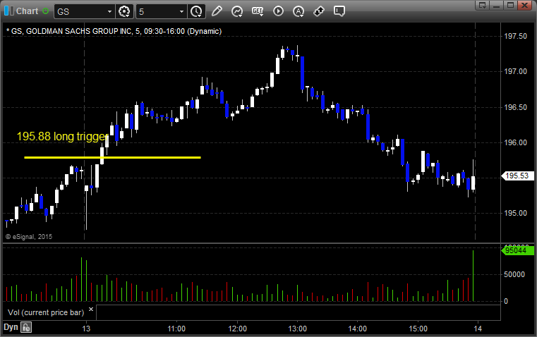Viewport: 537px width, 337px height.
Task: Maximize the chart window
Action: tap(510, 5)
